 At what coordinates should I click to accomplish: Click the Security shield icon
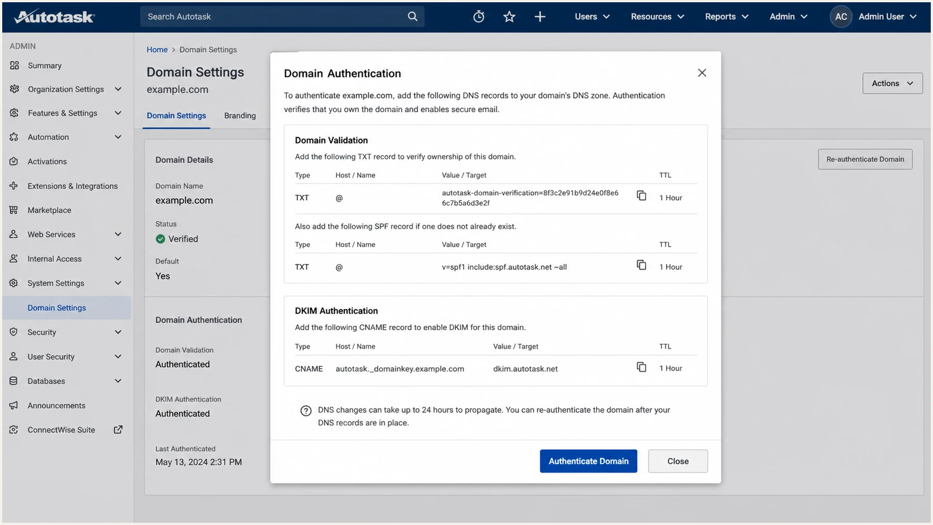14,332
